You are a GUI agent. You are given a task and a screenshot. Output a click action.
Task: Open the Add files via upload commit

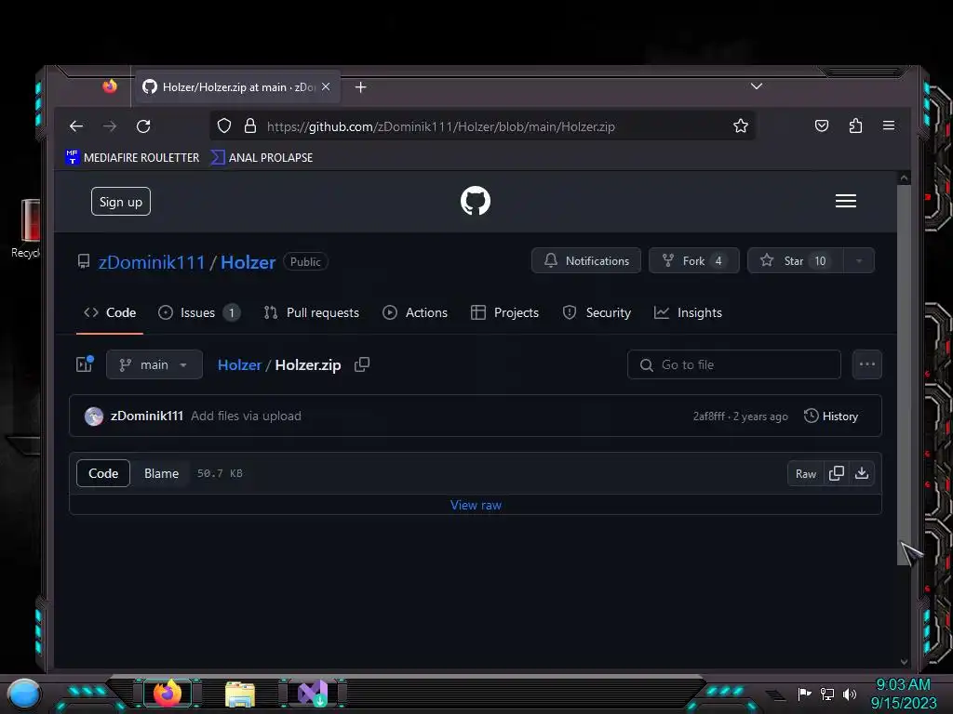pos(246,416)
